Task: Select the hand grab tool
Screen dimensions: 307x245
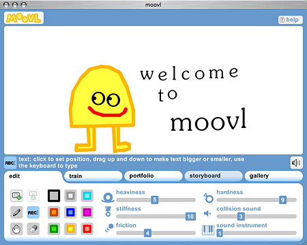Action: [x=16, y=229]
